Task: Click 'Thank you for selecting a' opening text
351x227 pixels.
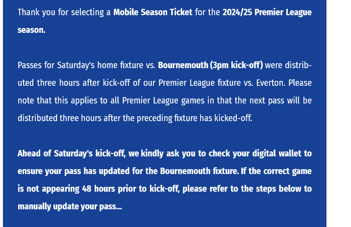Action: coord(64,12)
